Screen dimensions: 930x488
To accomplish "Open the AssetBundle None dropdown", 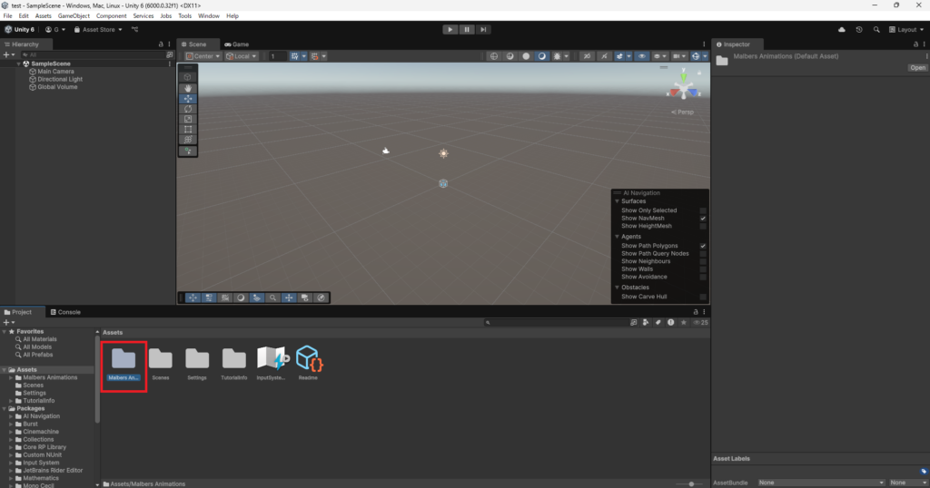I will point(821,483).
